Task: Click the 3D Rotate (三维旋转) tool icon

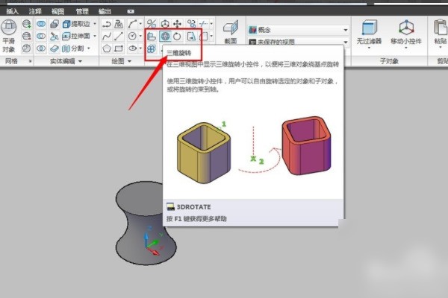Action: click(x=165, y=35)
